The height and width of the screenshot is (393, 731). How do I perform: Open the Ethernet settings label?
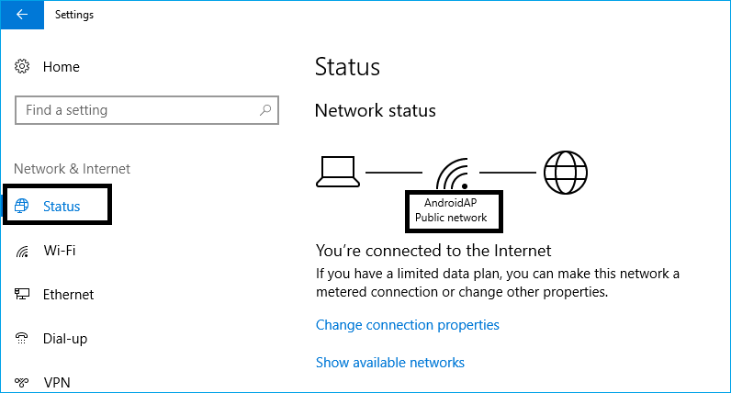click(69, 295)
